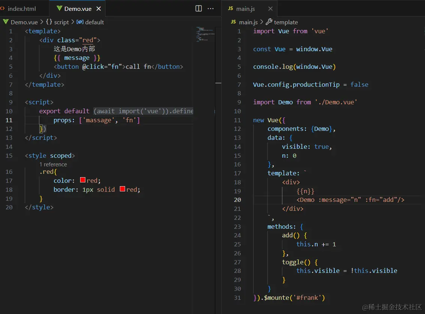Click "import Demo from './Demo.vue'" line
The image size is (425, 314).
[x=305, y=102]
